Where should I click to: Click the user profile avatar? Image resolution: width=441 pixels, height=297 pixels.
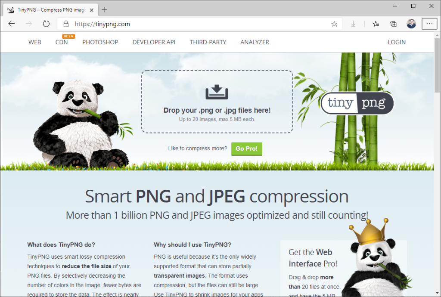[x=411, y=24]
